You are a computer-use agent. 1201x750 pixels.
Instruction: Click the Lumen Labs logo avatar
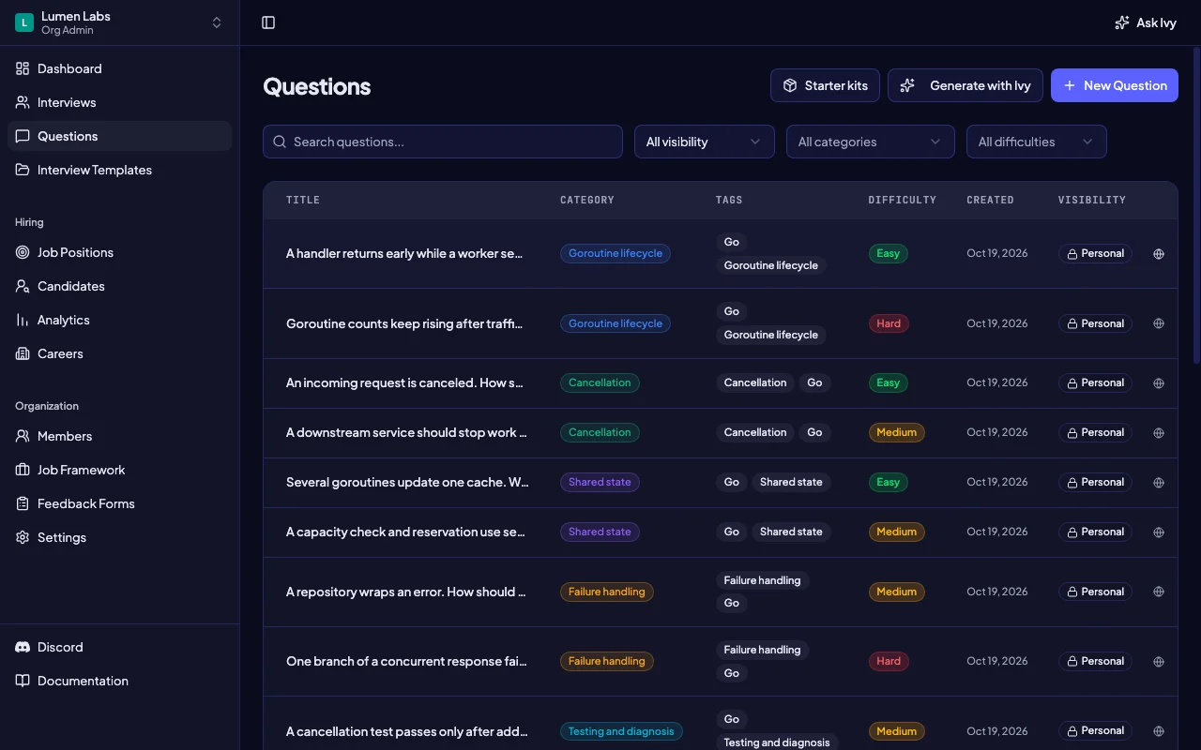click(24, 22)
